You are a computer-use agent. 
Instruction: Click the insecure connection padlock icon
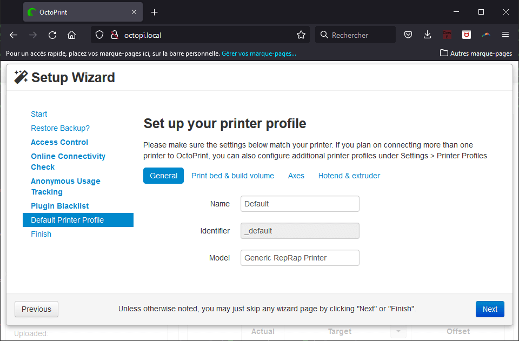(115, 35)
